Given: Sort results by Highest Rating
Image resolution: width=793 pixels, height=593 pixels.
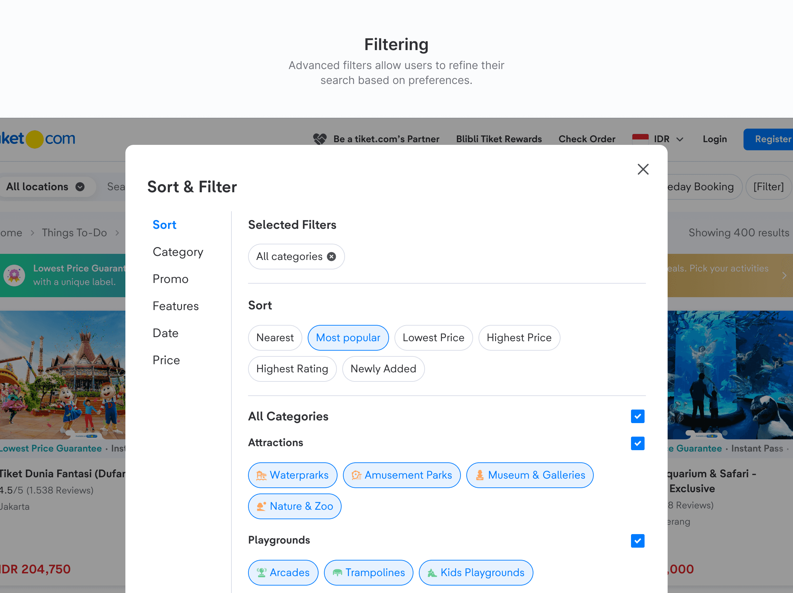Looking at the screenshot, I should (x=292, y=369).
